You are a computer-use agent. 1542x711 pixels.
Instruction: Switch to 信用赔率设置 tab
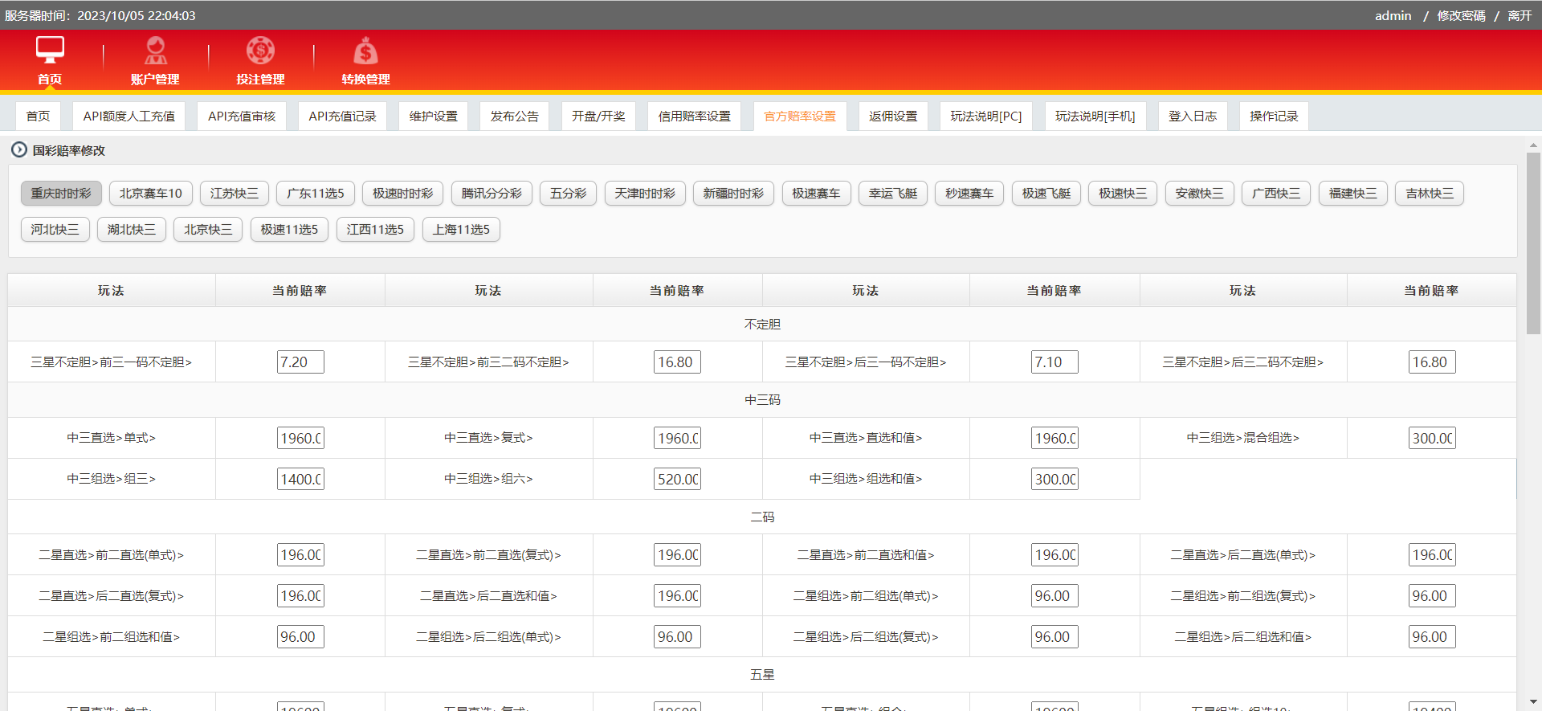(694, 116)
